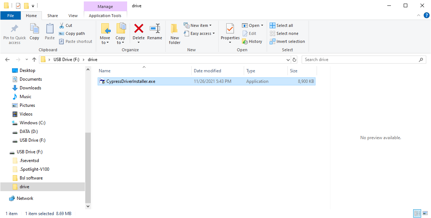Open the Help question mark icon

coord(426,15)
